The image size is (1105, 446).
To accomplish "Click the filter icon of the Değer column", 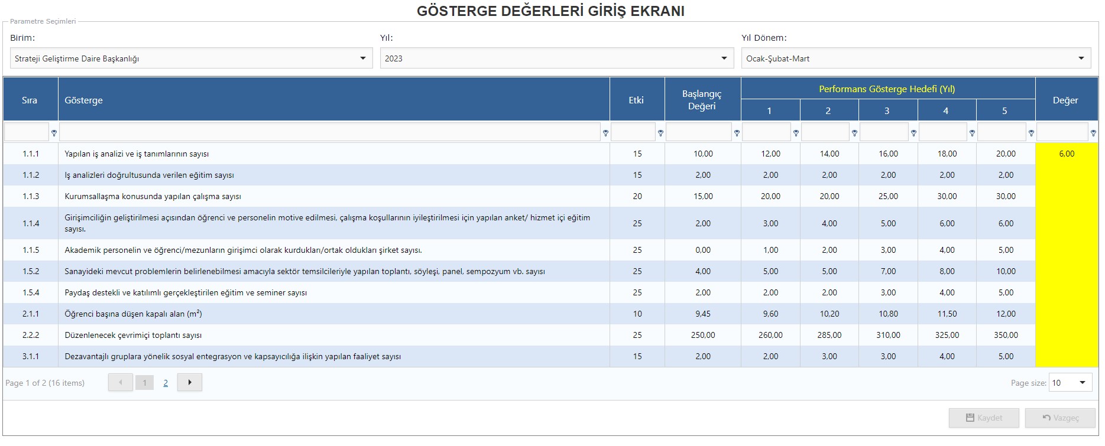I will [1093, 133].
